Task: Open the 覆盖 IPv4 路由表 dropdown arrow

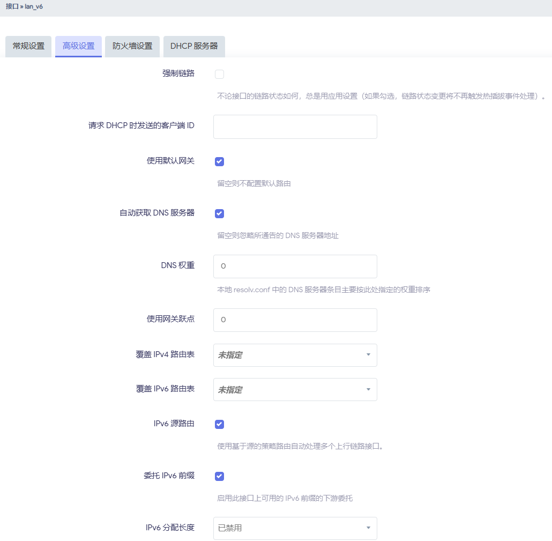Action: click(369, 355)
